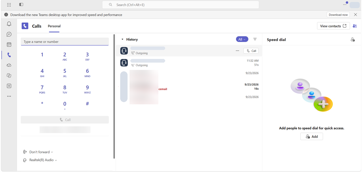This screenshot has height=172, width=362.
Task: Dial digit 7 PQRS on keypad
Action: (x=42, y=89)
